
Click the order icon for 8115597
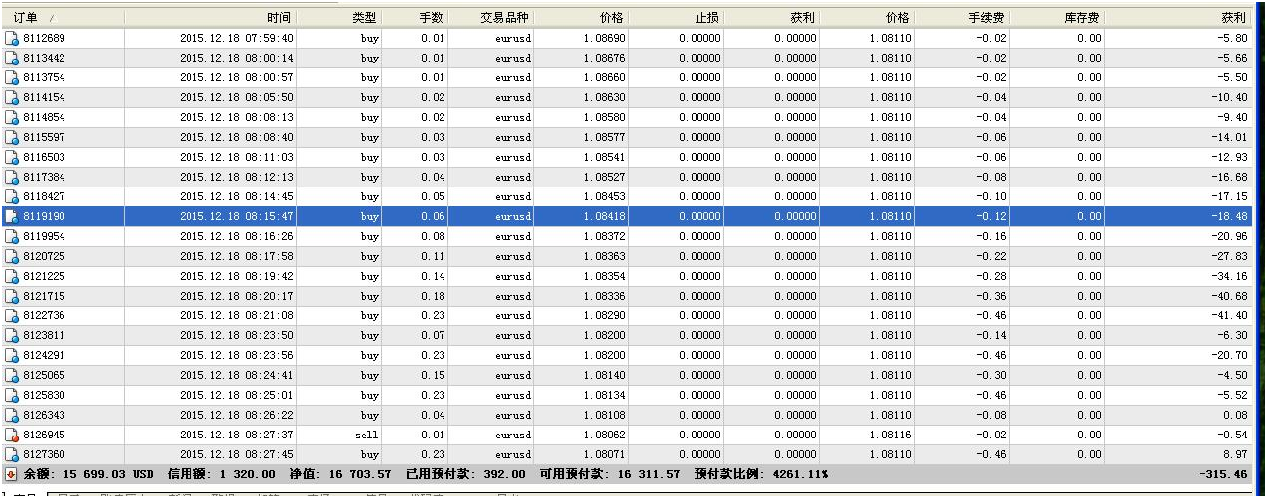point(12,137)
